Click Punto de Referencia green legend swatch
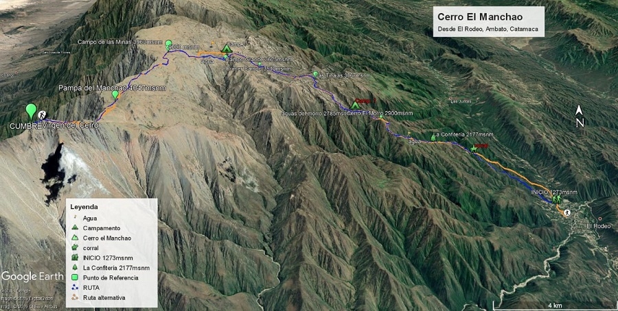The image size is (618, 311). (x=75, y=277)
